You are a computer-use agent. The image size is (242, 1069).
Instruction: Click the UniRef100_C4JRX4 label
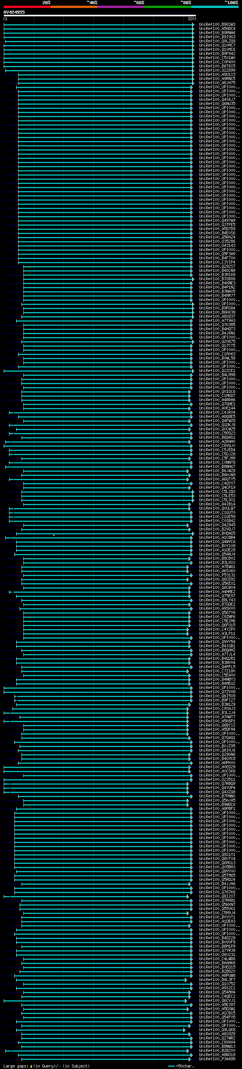(x=217, y=412)
